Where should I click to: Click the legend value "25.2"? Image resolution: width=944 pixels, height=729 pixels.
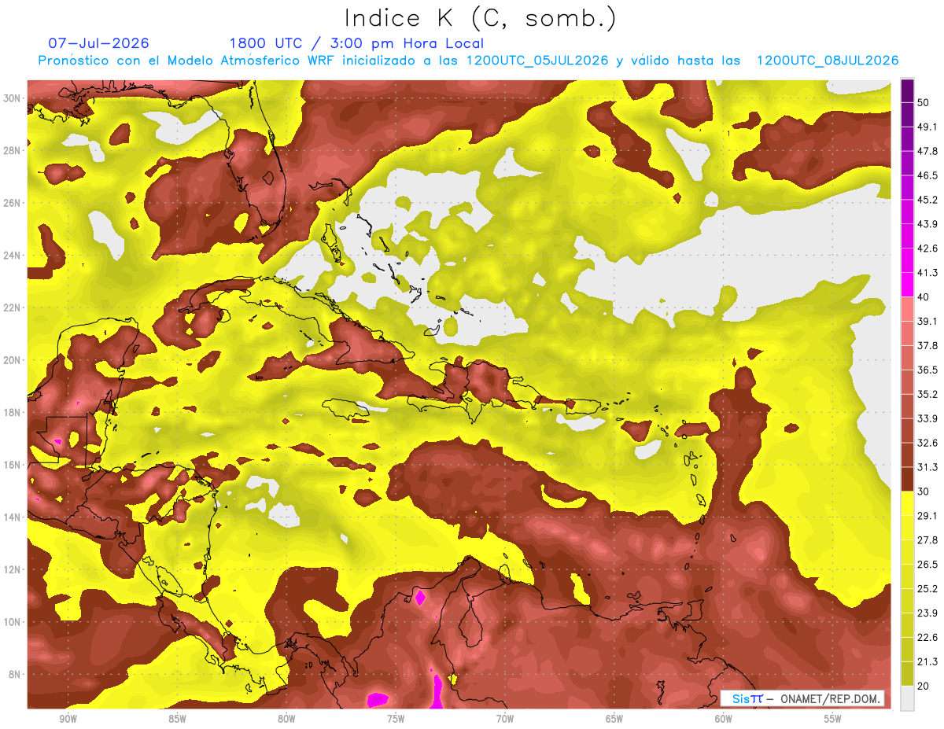pyautogui.click(x=927, y=588)
